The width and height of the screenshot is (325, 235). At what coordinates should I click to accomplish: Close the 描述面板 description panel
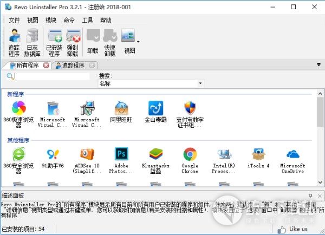320,195
